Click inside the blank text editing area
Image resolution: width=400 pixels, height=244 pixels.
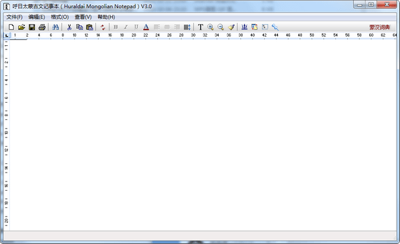(x=203, y=135)
